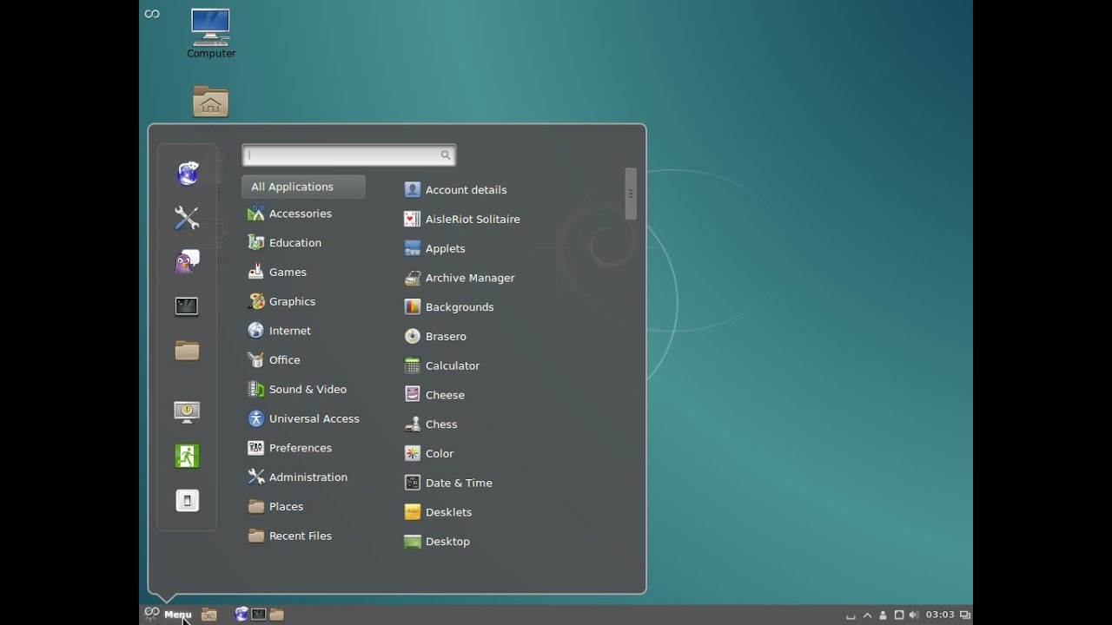This screenshot has height=625, width=1112.
Task: Open the user applet in system tray
Action: pyautogui.click(x=883, y=615)
